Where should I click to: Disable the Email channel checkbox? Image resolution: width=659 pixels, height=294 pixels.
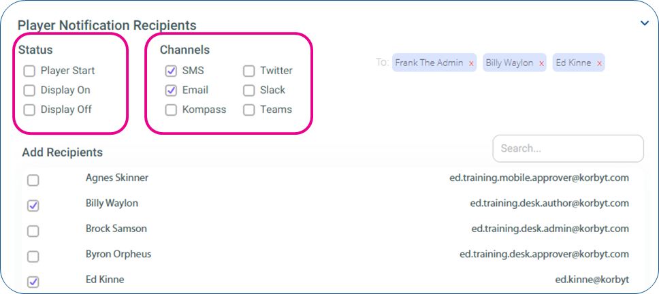171,91
